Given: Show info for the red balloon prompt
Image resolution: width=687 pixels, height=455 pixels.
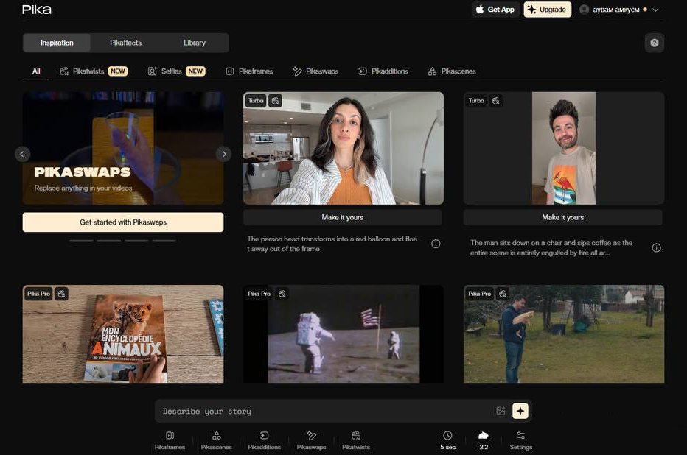Looking at the screenshot, I should (436, 244).
